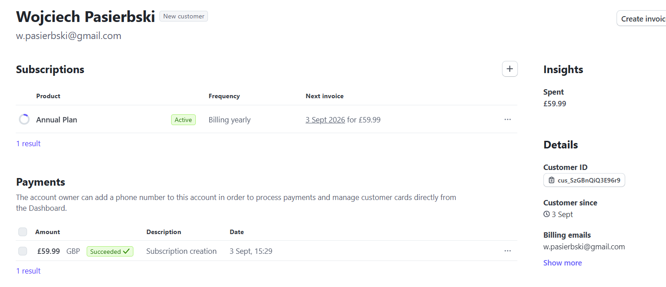Toggle the select-all payments header checkbox
Image resolution: width=666 pixels, height=287 pixels.
click(22, 232)
